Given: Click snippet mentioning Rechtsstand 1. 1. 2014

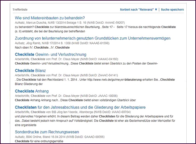Looking at the screenshot, I should pos(93,80).
